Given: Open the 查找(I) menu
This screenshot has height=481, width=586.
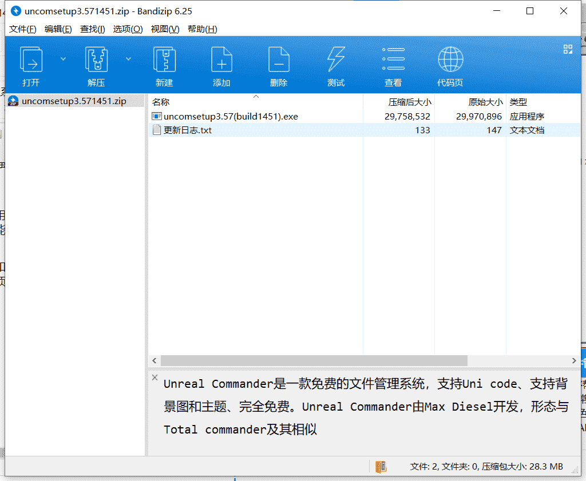Looking at the screenshot, I should (92, 29).
